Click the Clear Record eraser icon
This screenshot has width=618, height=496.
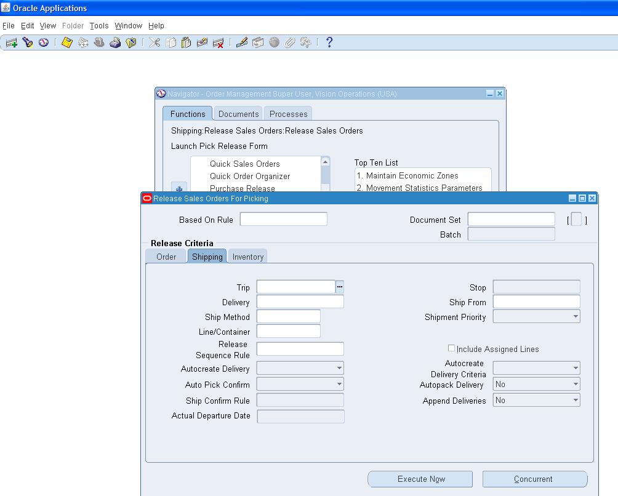coord(202,42)
